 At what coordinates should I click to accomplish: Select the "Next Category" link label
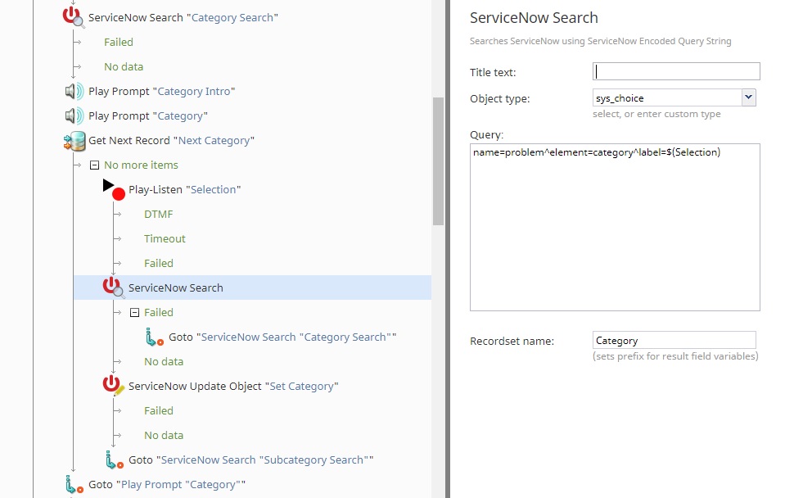pyautogui.click(x=214, y=141)
